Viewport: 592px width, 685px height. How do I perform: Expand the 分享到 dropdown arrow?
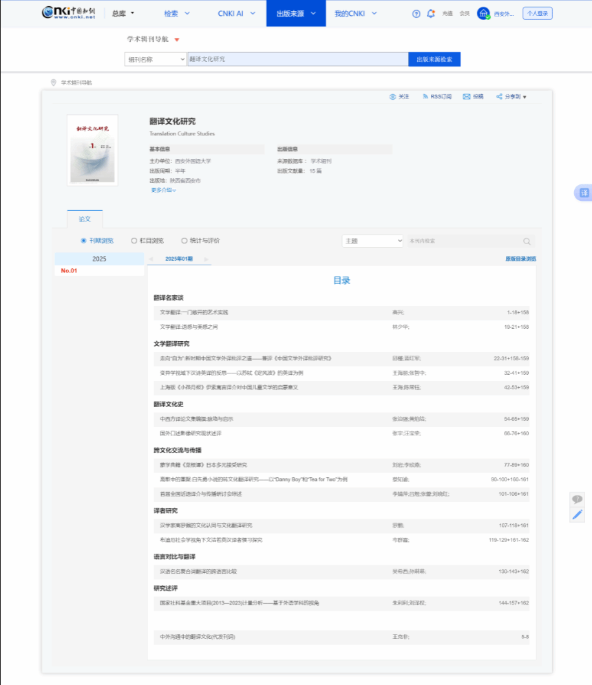point(525,97)
